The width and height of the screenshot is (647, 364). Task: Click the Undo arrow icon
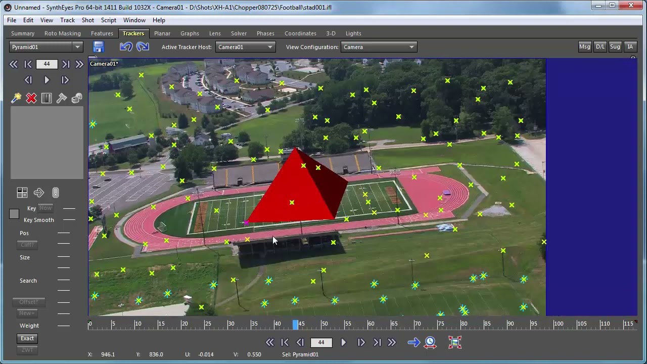126,47
